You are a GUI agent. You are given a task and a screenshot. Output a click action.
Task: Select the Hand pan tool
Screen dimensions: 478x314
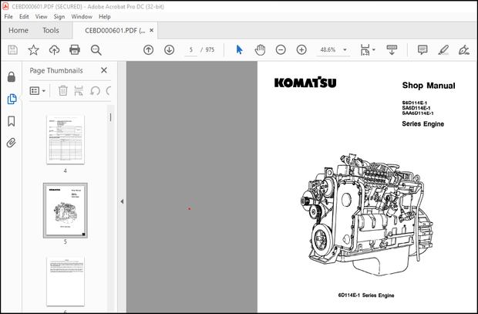click(x=260, y=49)
